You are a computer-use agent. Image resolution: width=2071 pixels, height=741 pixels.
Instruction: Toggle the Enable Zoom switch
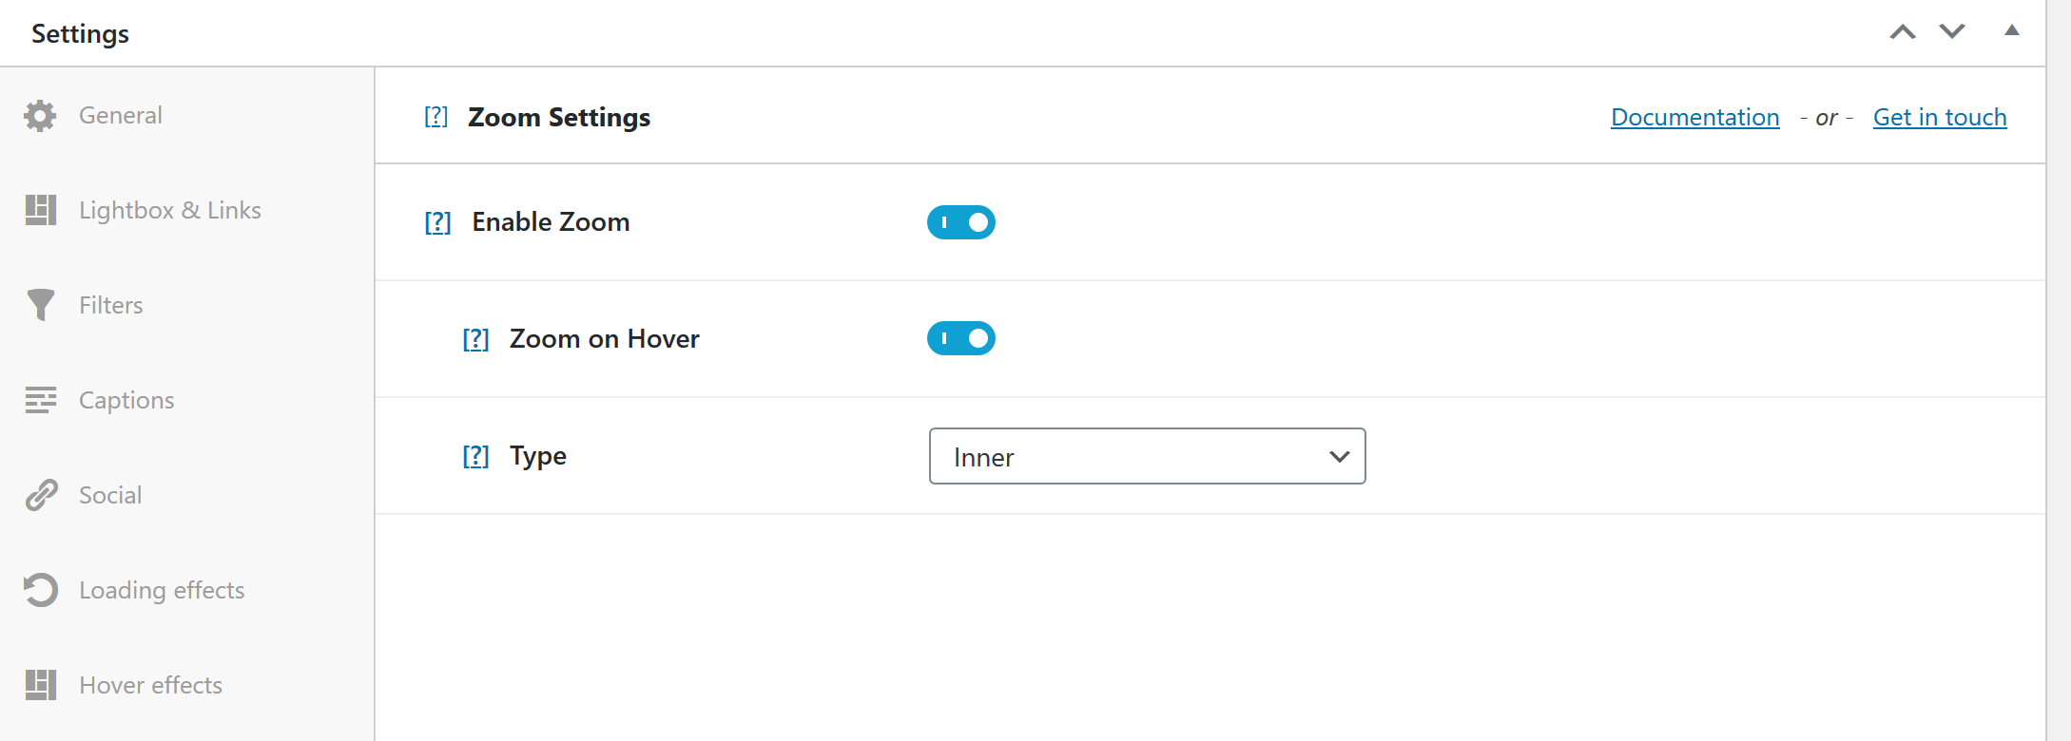tap(961, 222)
